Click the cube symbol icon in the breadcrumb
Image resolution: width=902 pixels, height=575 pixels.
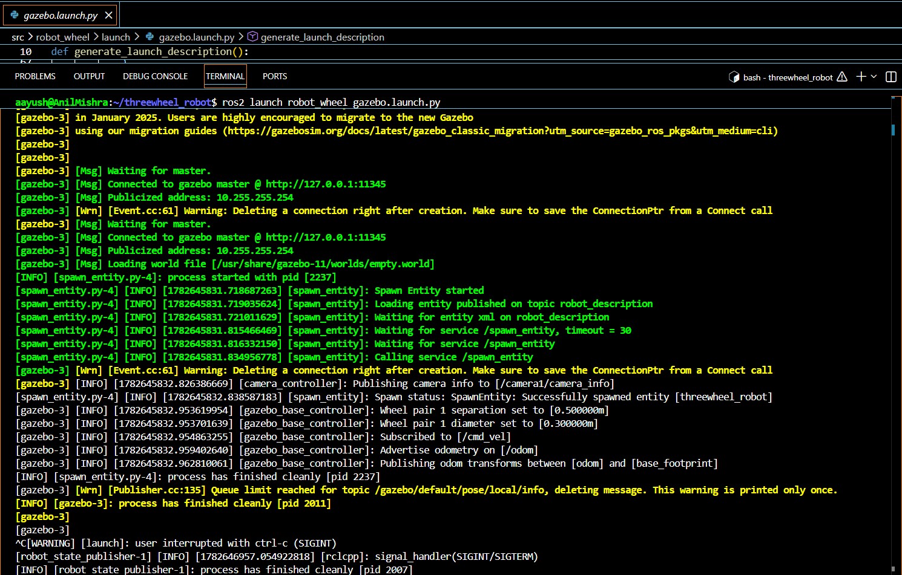pos(253,37)
